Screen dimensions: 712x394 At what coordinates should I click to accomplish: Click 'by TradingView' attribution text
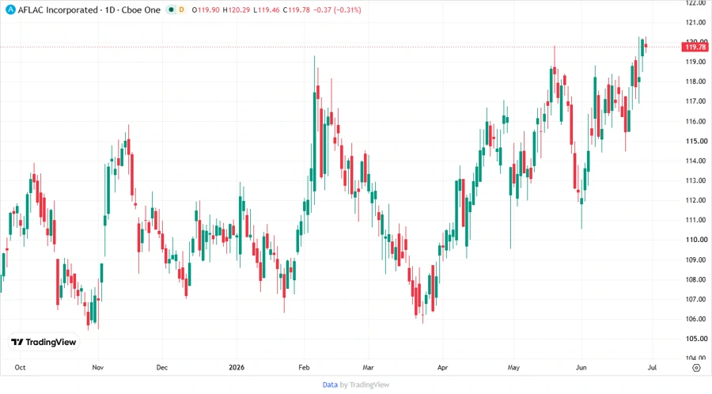click(x=365, y=385)
